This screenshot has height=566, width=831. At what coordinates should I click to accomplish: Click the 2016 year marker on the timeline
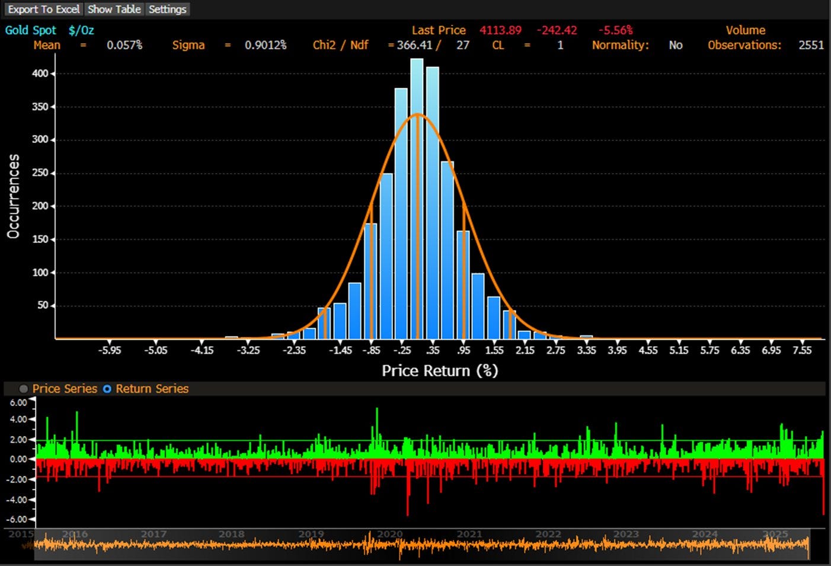(x=75, y=534)
